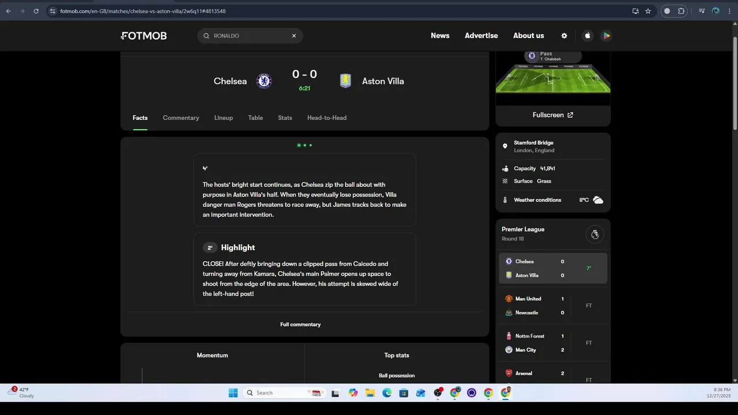This screenshot has width=738, height=415.
Task: Click the Man City crest icon
Action: [x=509, y=350]
